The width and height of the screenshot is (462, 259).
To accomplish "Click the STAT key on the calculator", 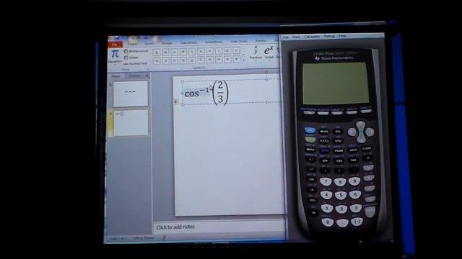I will pyautogui.click(x=339, y=141).
